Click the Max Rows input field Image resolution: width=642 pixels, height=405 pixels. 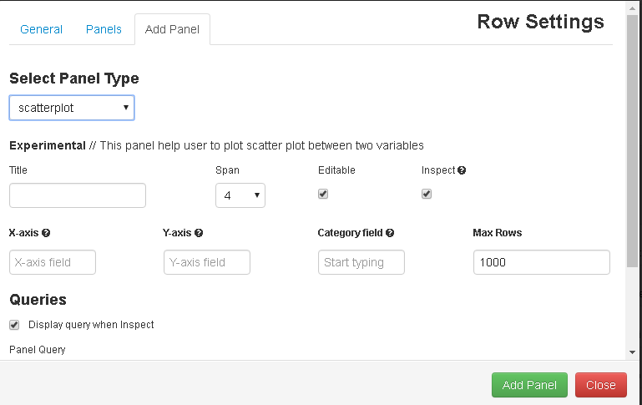point(541,262)
